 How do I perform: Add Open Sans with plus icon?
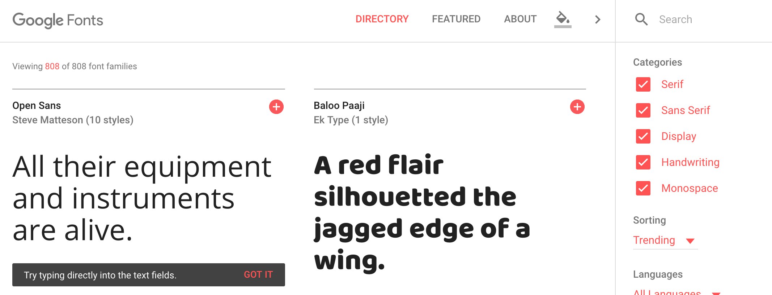click(x=276, y=107)
